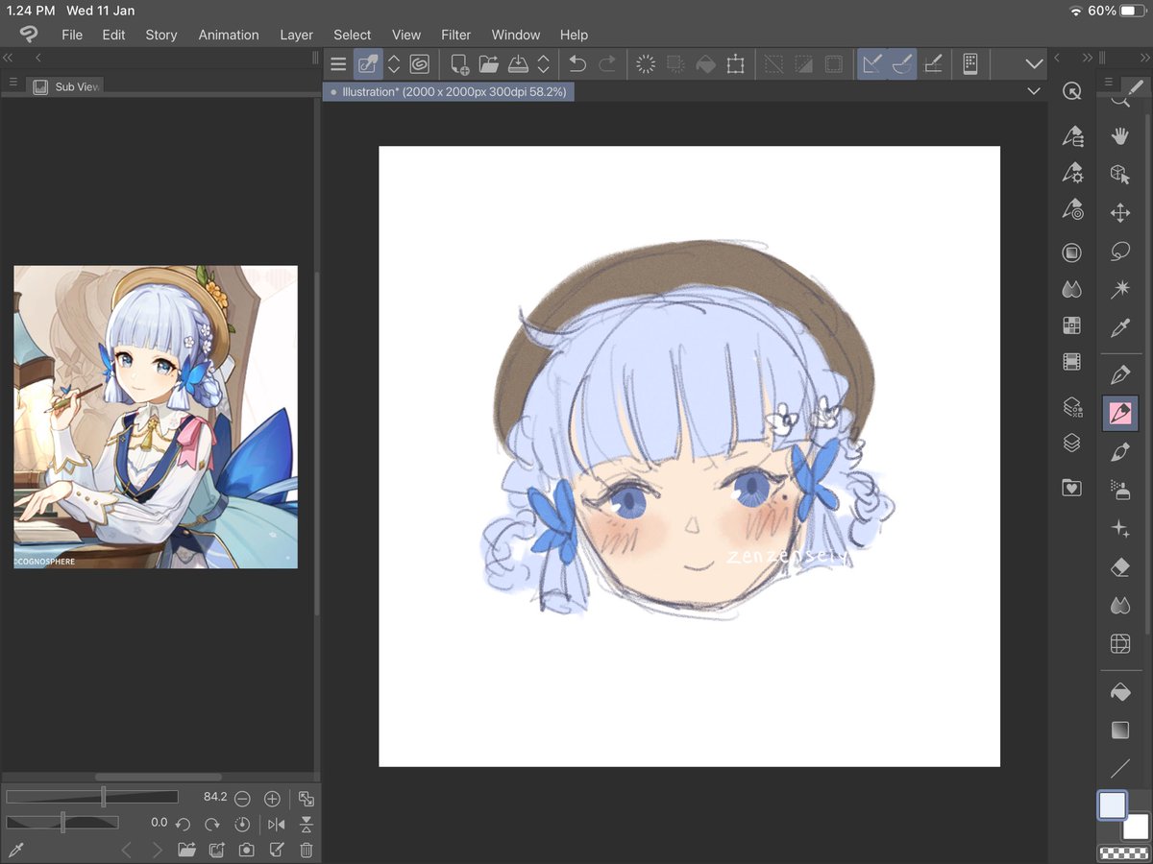Open the Filter menu
1153x864 pixels.
(456, 35)
